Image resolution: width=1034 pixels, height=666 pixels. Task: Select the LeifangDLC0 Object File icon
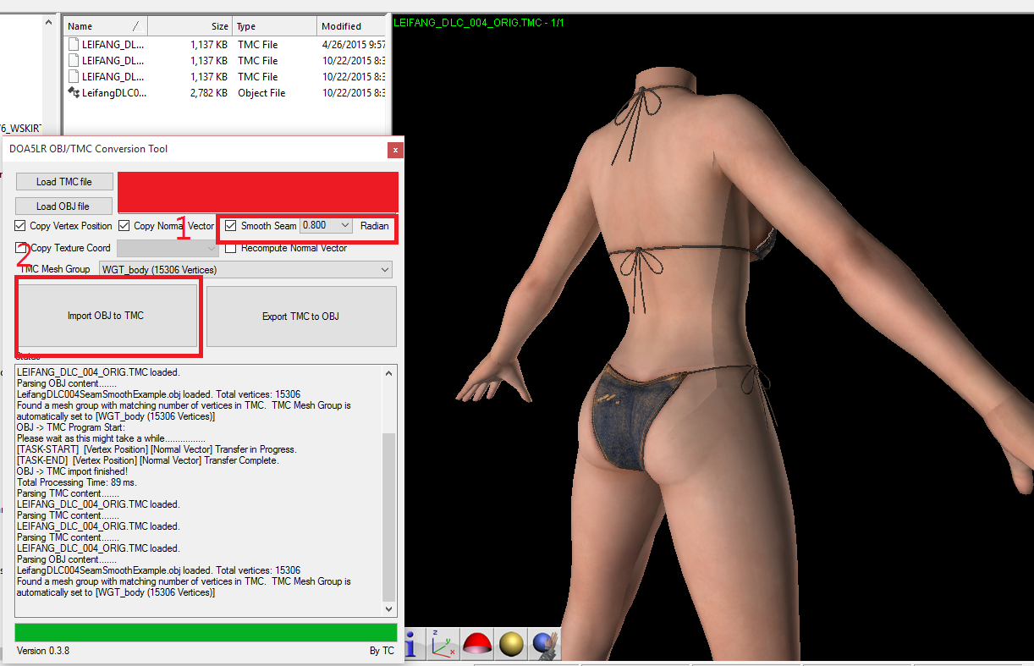click(74, 93)
